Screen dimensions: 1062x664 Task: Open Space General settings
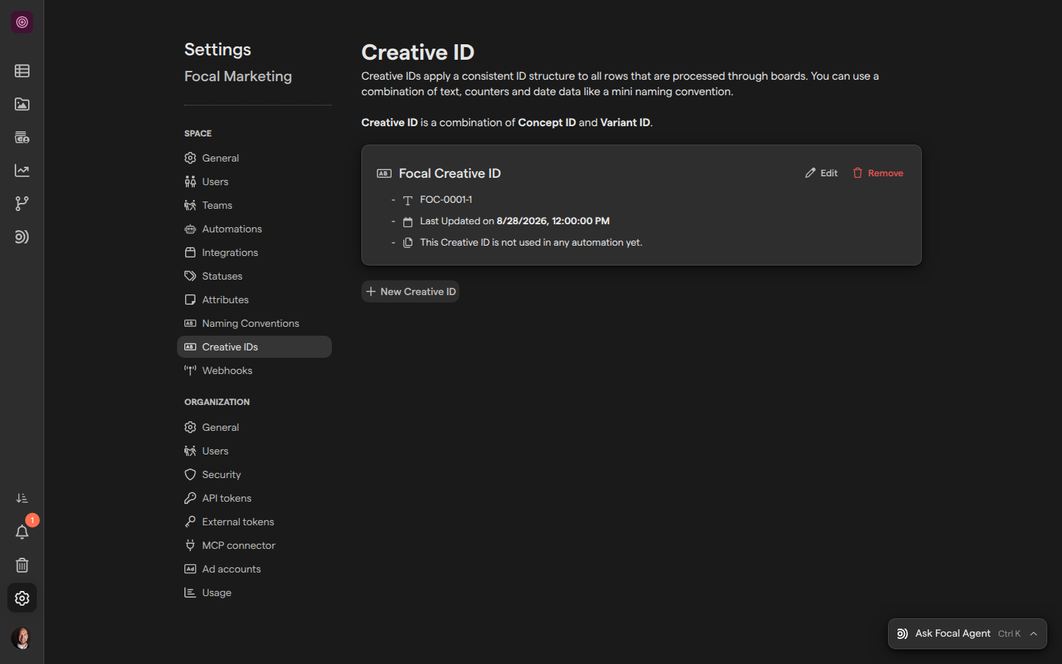254,158
